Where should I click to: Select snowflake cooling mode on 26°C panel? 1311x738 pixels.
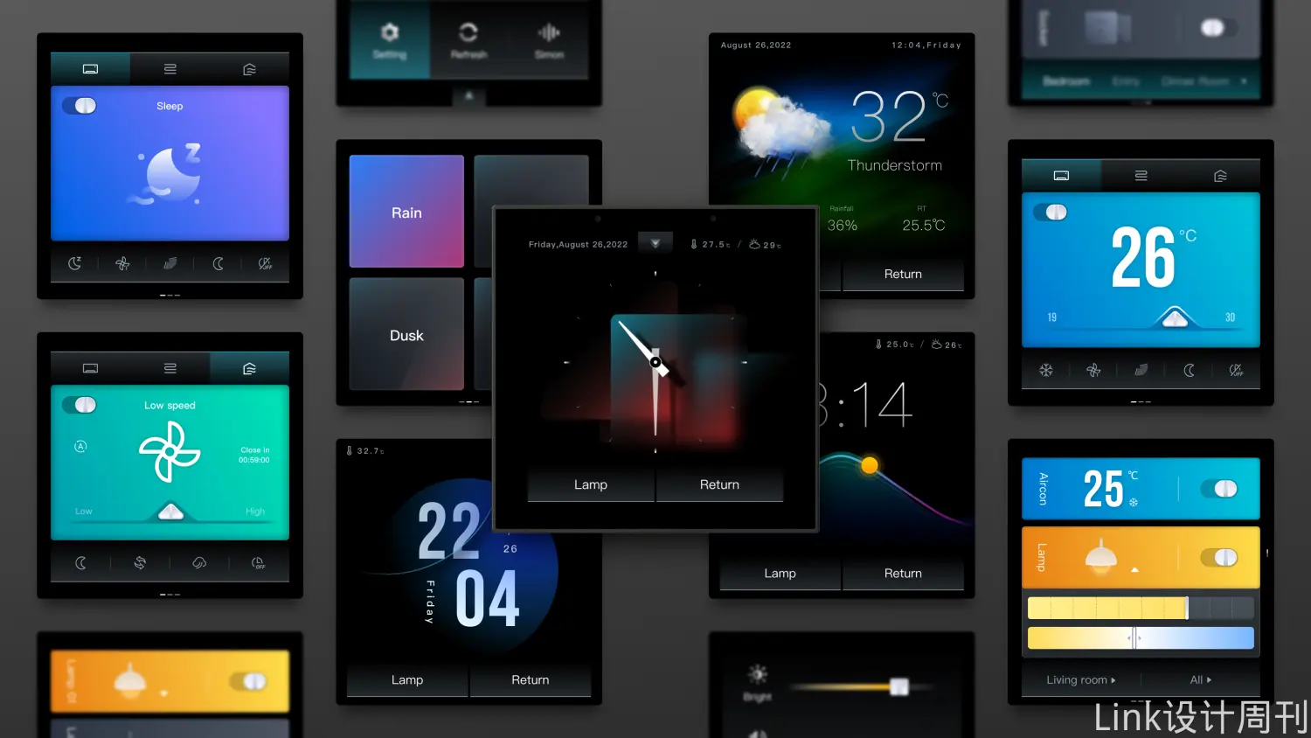(1045, 371)
